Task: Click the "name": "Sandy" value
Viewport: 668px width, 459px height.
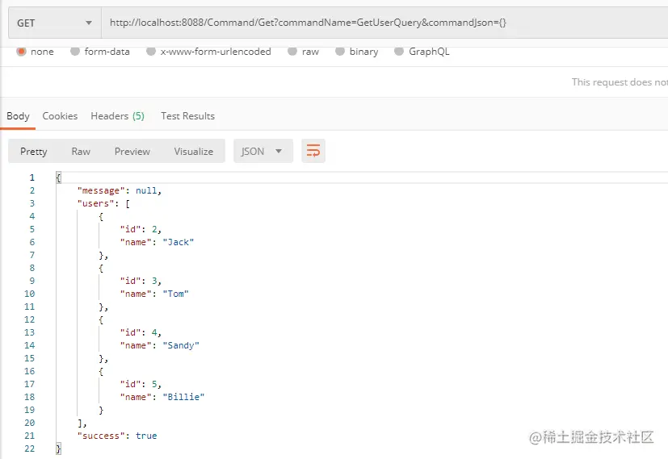Action: (x=181, y=345)
